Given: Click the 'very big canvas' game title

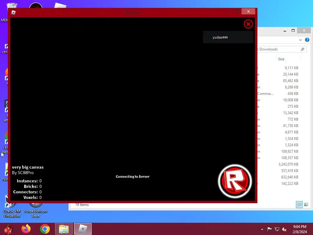Looking at the screenshot, I should (28, 167).
